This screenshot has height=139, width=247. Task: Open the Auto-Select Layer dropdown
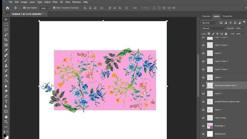click(x=45, y=8)
